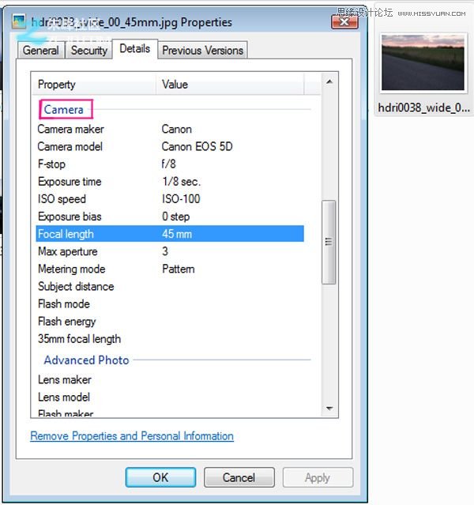Switch to the General tab
The width and height of the screenshot is (474, 505).
coord(40,51)
